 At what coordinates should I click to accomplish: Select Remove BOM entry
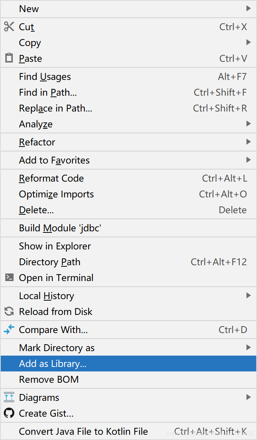pos(49,379)
